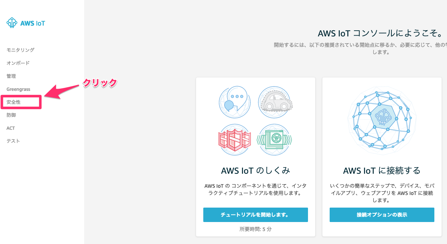Open オンボード in the sidebar
Viewport: 447px width, 244px height.
18,63
